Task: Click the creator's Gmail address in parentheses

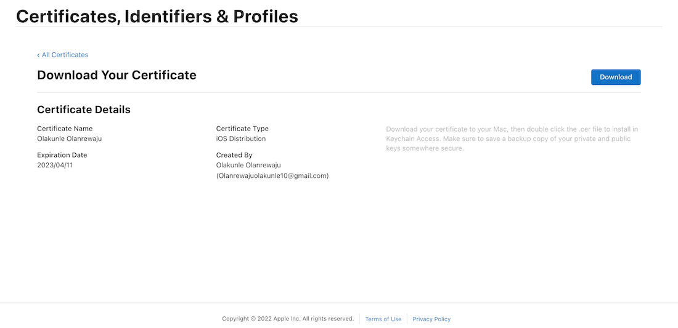Action: pos(272,175)
